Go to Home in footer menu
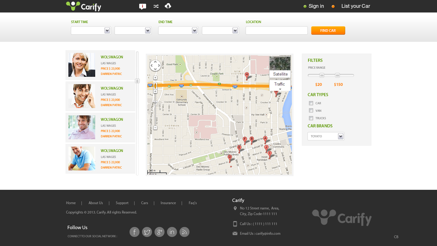Viewport: 437px width, 246px height. 71,203
